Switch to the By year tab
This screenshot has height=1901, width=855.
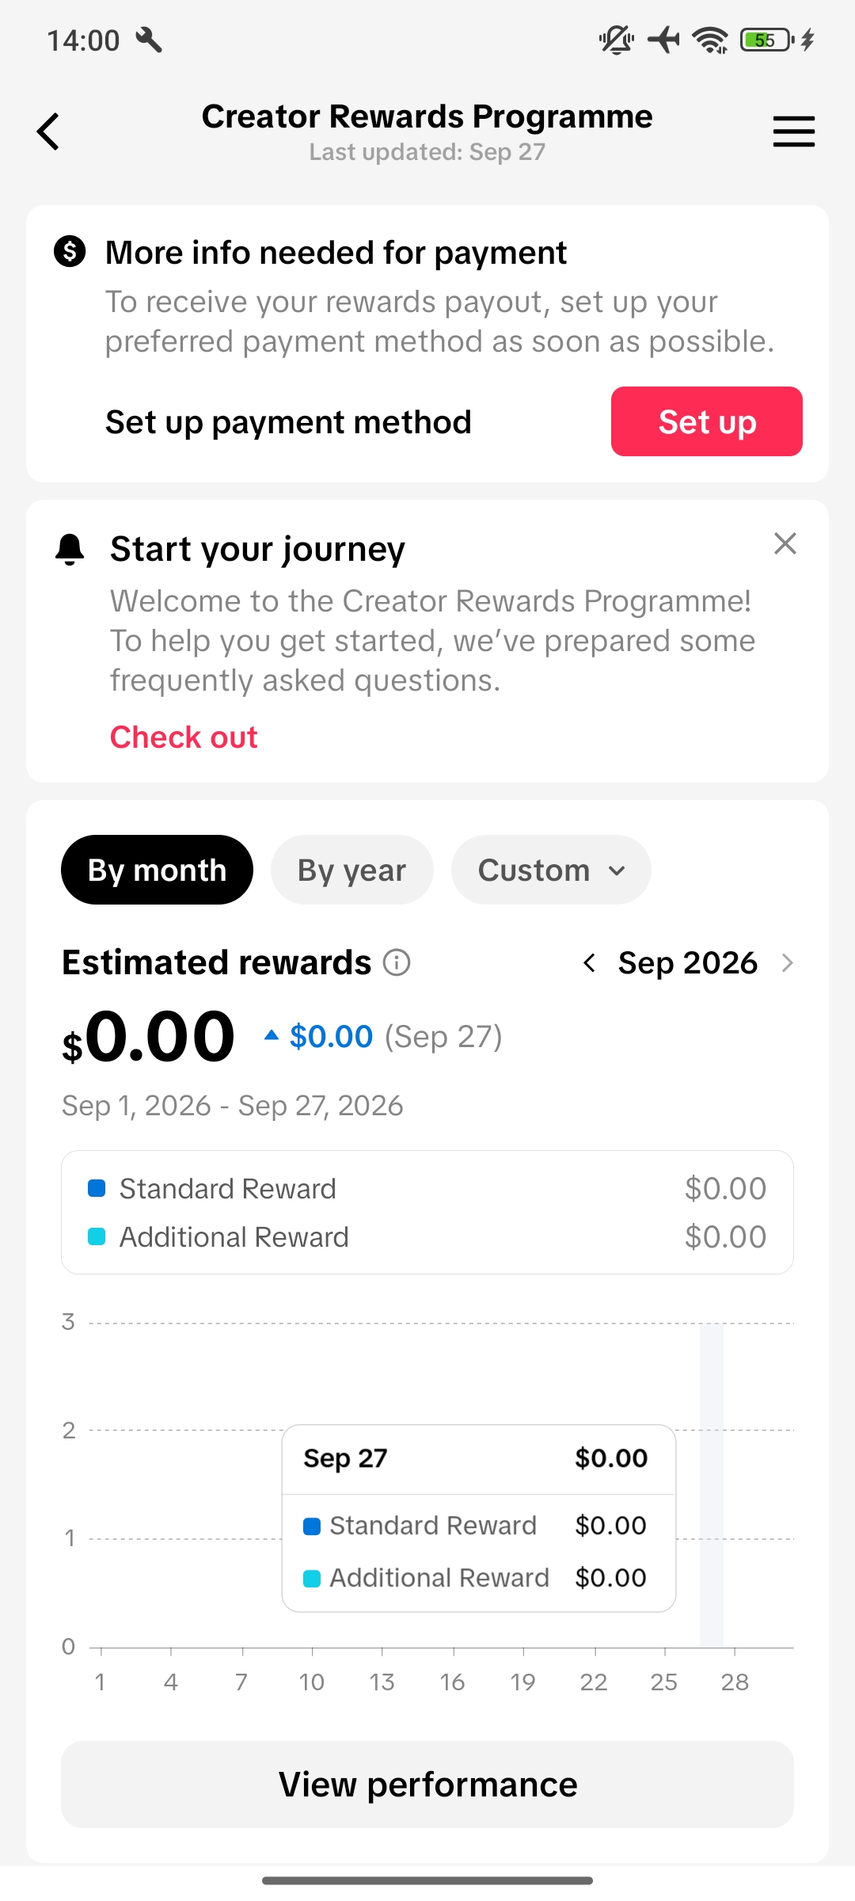351,870
